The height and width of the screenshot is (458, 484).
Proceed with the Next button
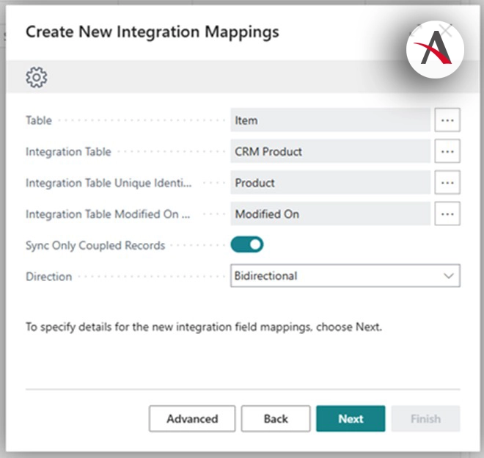(351, 418)
